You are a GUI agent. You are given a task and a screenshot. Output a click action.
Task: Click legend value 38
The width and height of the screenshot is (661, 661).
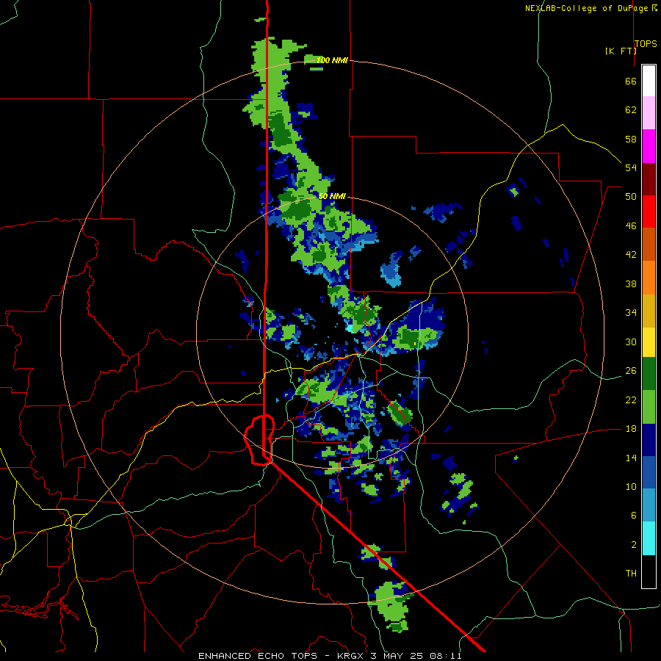point(631,283)
